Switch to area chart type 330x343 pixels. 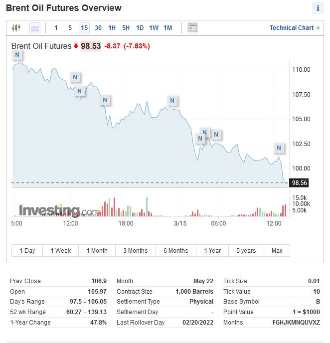tap(34, 28)
